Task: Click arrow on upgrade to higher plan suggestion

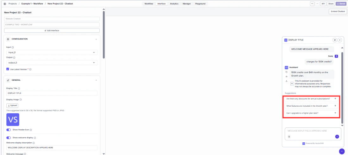Action: coord(335,113)
